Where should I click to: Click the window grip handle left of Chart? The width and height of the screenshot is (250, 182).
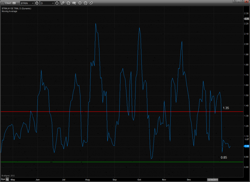[x=2, y=3]
